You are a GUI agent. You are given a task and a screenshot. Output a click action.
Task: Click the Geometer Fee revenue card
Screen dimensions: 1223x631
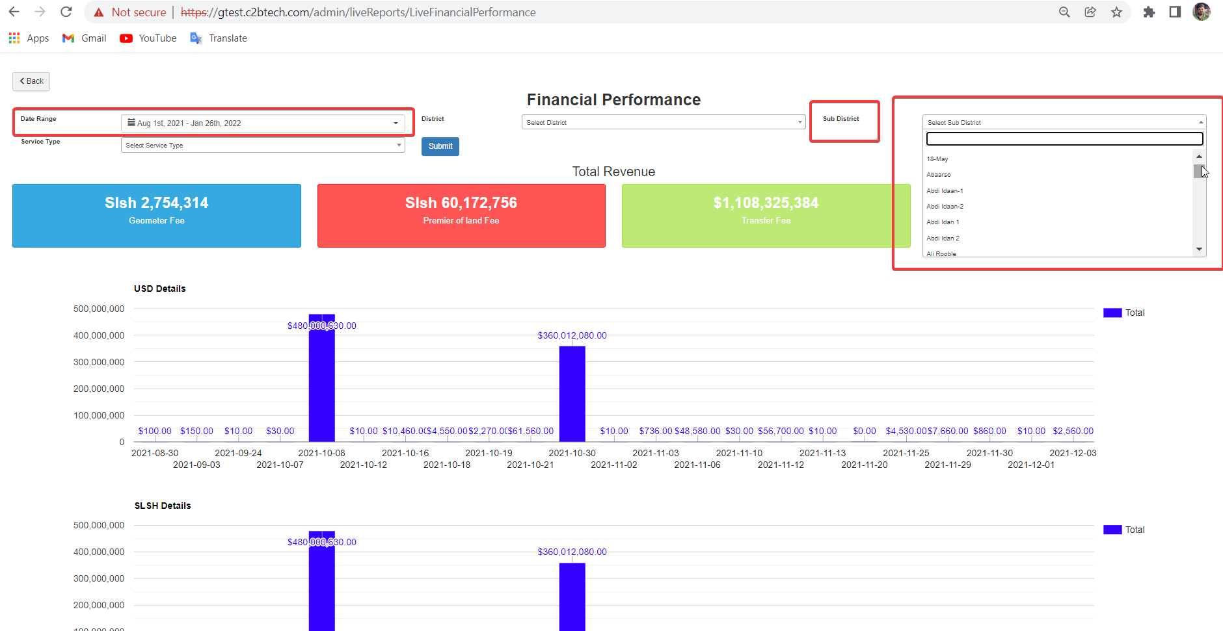(x=157, y=216)
